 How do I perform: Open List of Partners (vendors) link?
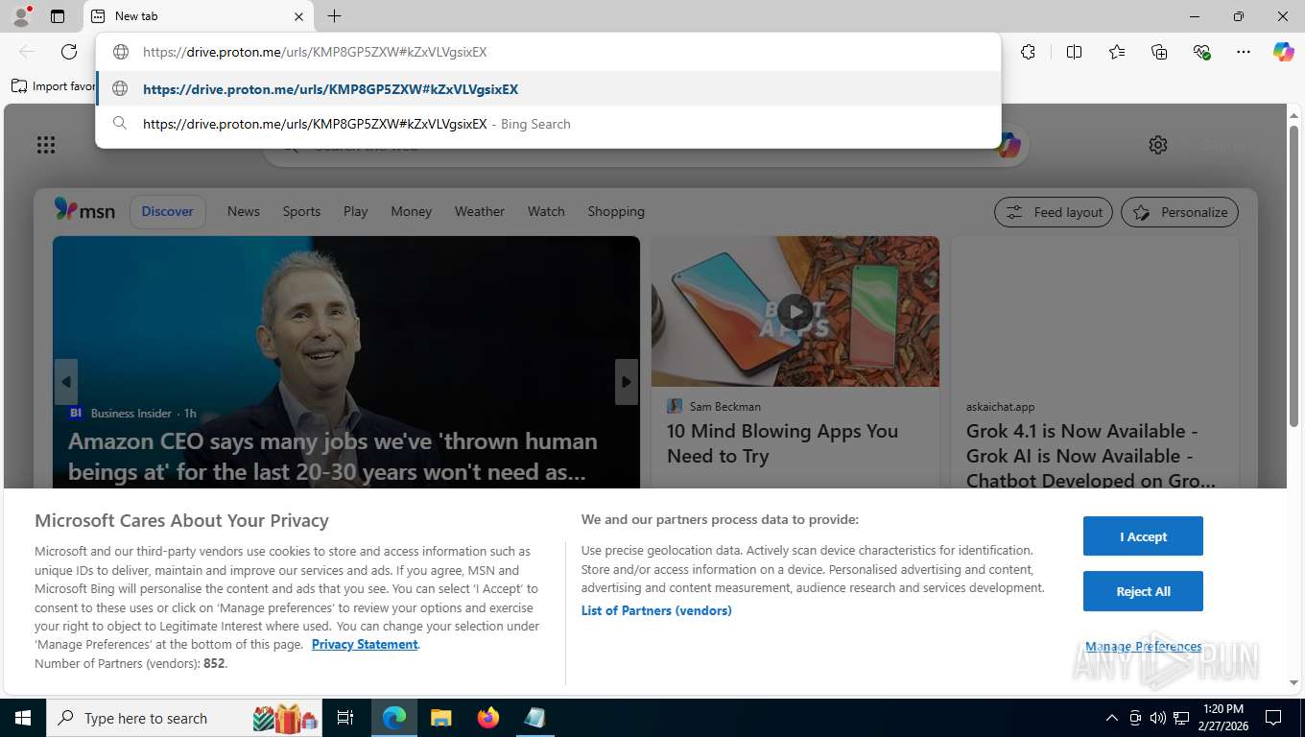[x=656, y=610]
